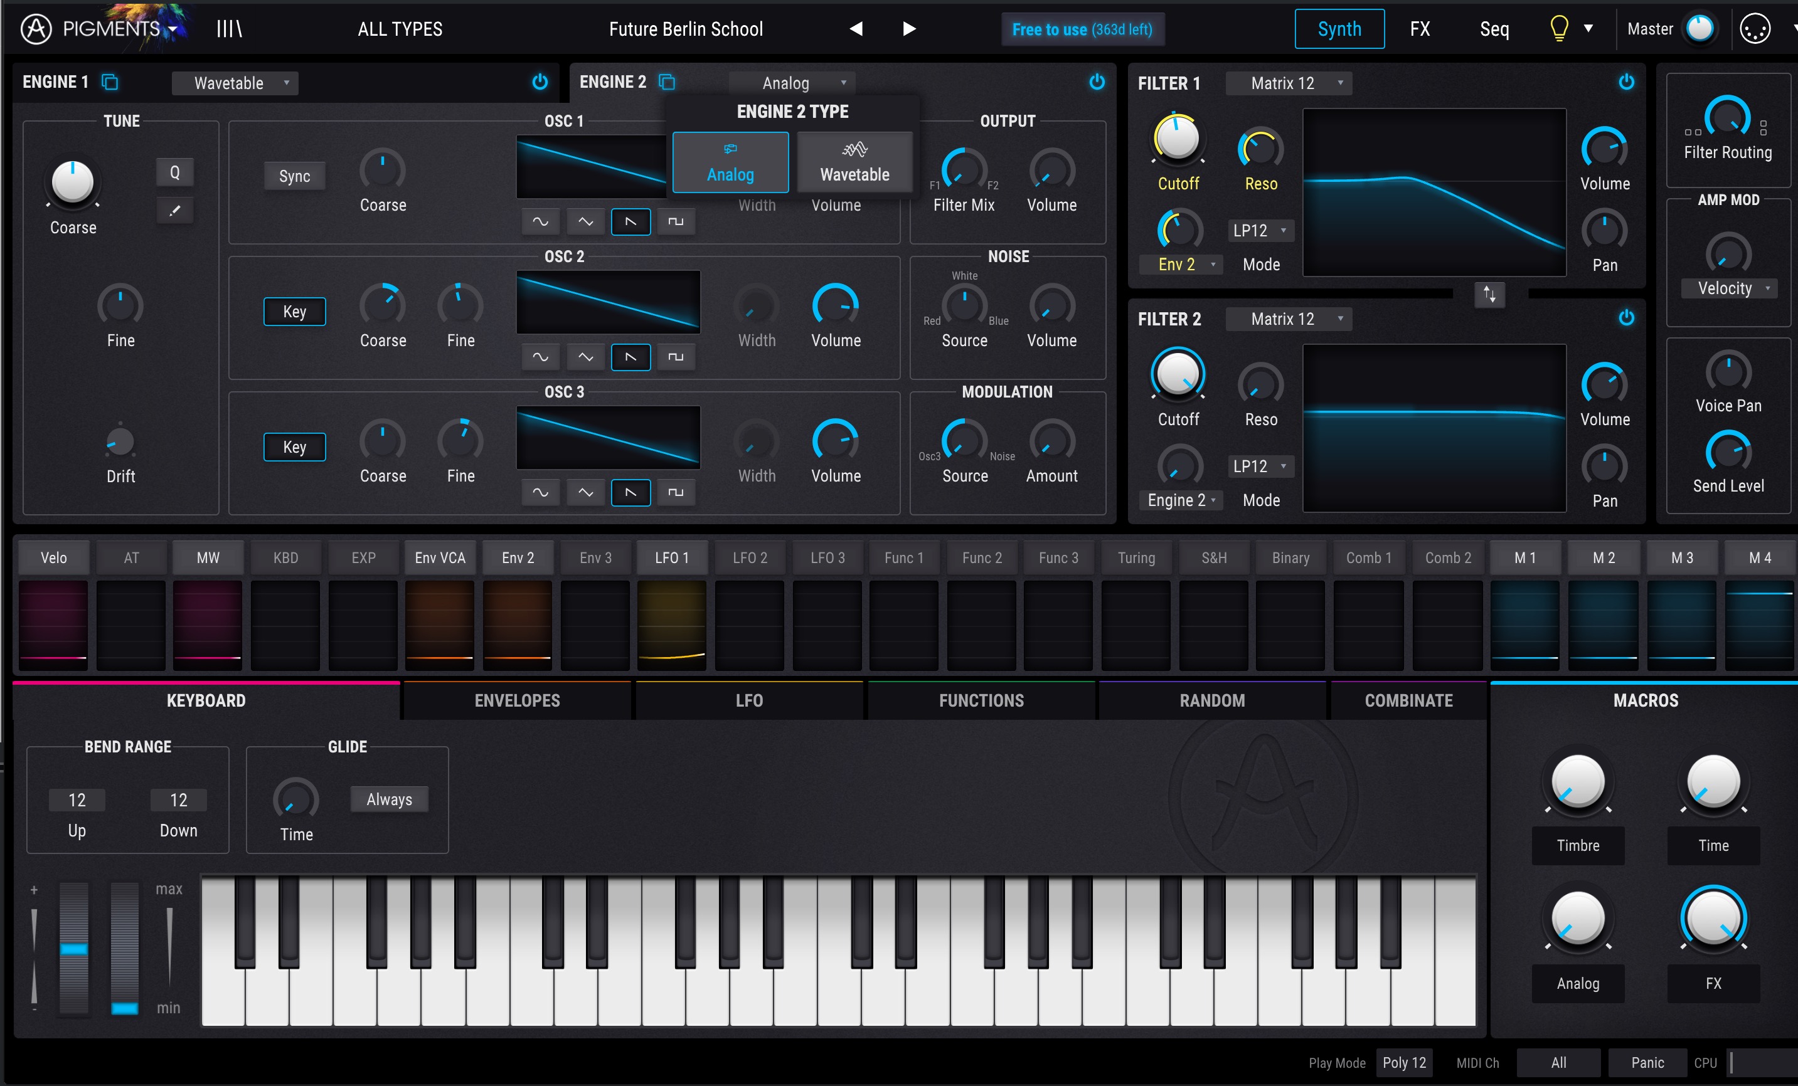Open the RANDOM modulation tab

click(1212, 701)
